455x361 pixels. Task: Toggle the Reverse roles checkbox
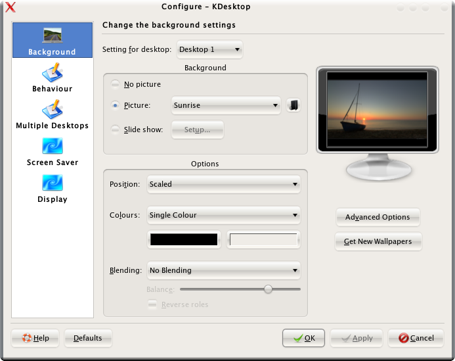point(152,304)
